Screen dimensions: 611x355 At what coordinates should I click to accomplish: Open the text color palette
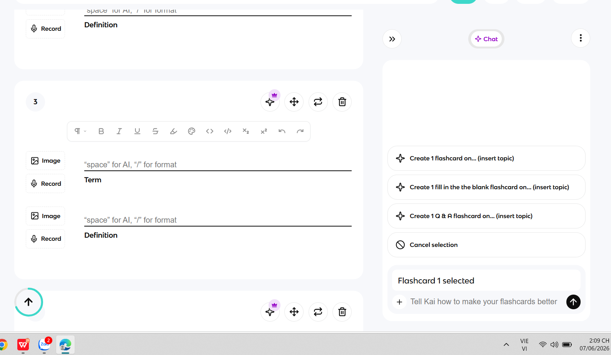click(192, 131)
